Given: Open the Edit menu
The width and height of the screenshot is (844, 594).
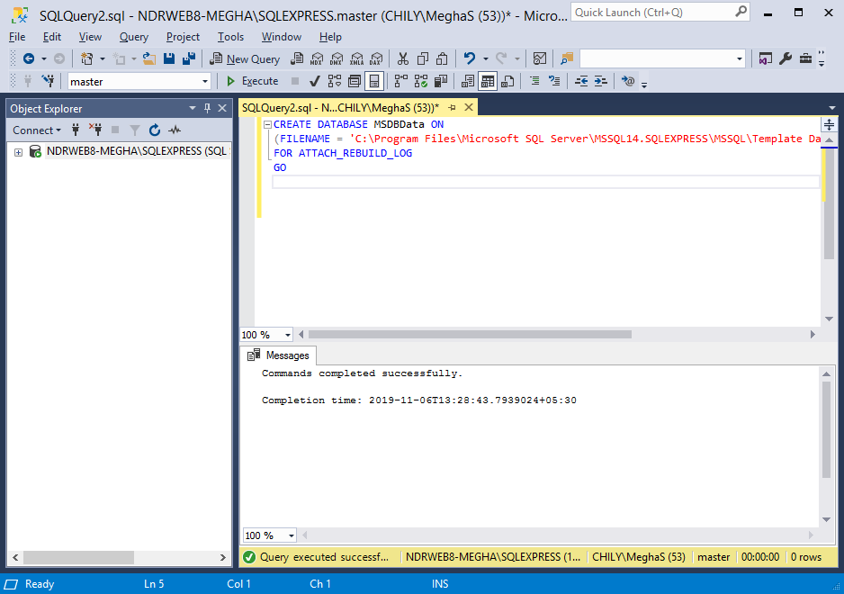Looking at the screenshot, I should [x=51, y=37].
